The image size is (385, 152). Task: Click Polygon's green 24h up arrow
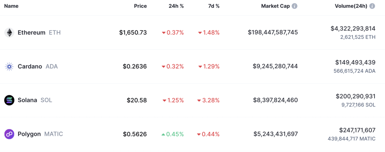point(163,134)
